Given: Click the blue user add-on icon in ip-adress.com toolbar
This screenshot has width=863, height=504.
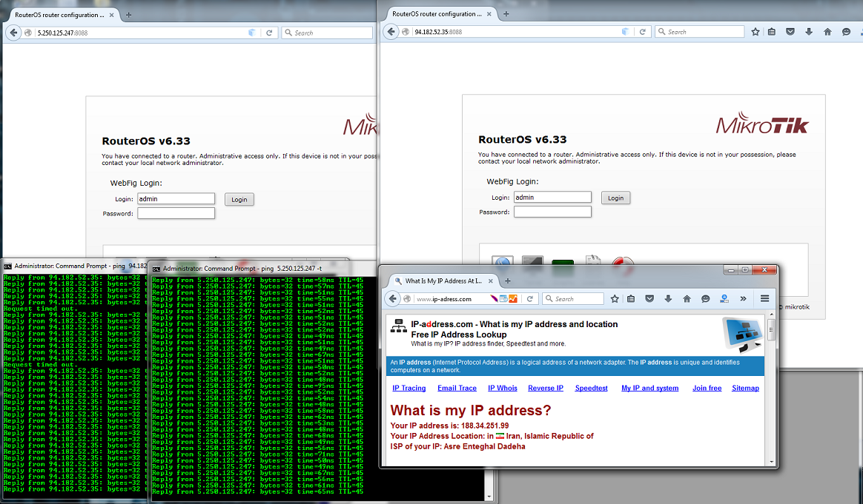Looking at the screenshot, I should coord(724,299).
